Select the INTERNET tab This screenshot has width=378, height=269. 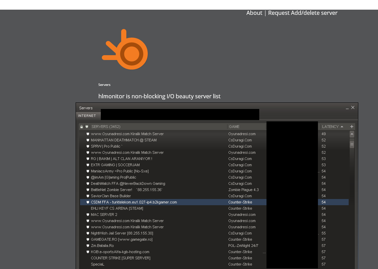click(87, 116)
